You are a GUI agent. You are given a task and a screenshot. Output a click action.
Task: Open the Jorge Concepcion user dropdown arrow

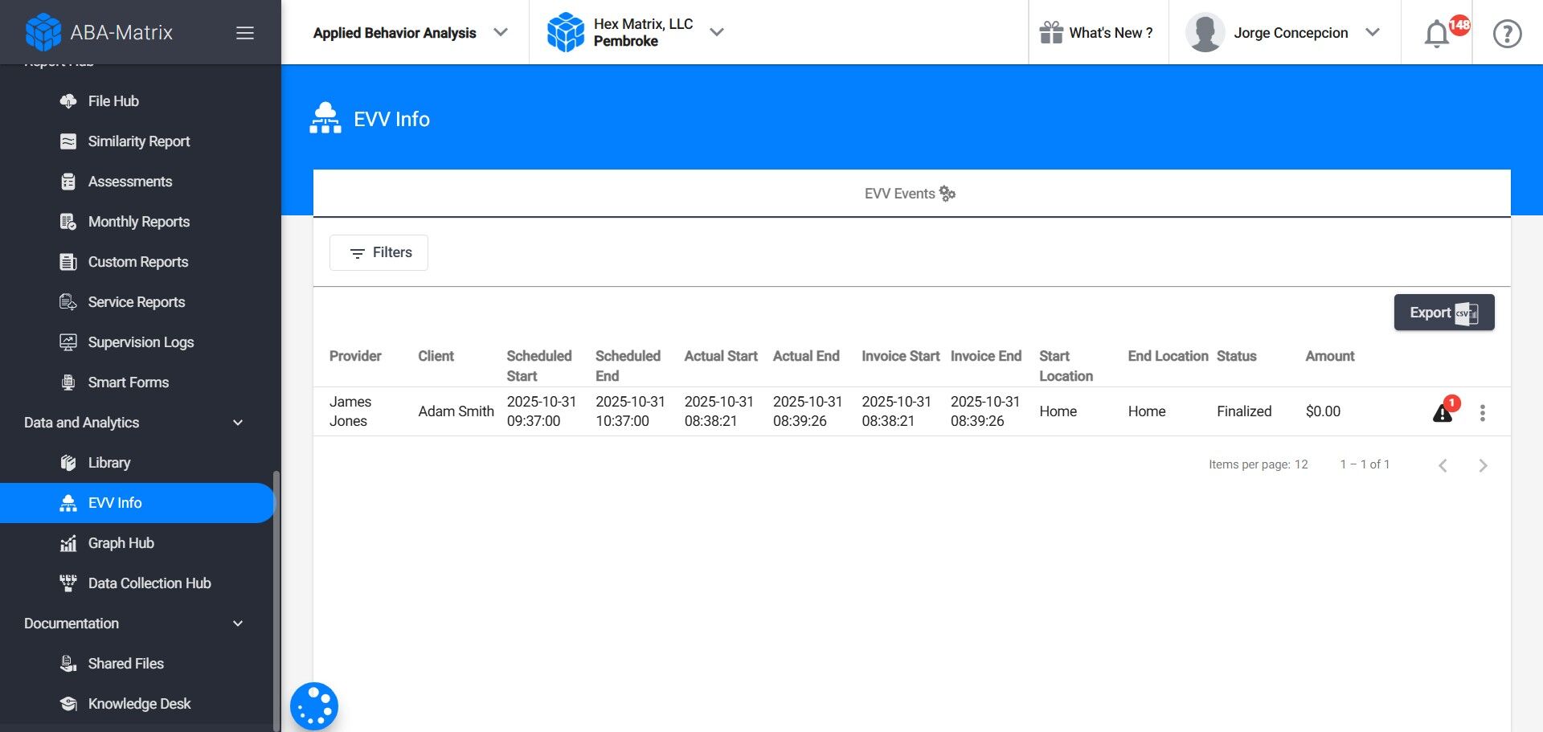[1373, 32]
